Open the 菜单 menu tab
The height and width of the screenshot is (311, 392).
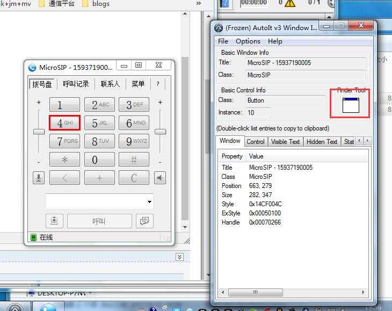(x=138, y=84)
